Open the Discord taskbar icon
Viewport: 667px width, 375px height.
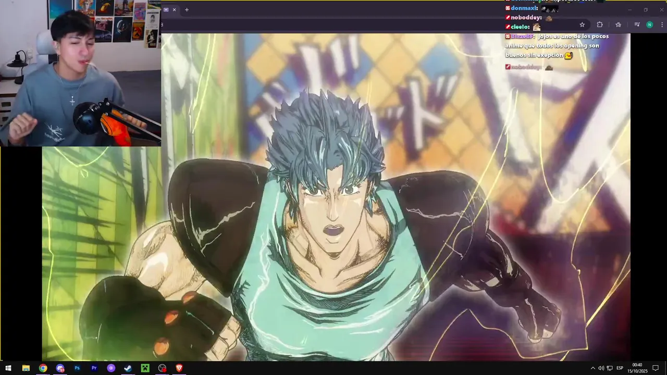click(60, 368)
